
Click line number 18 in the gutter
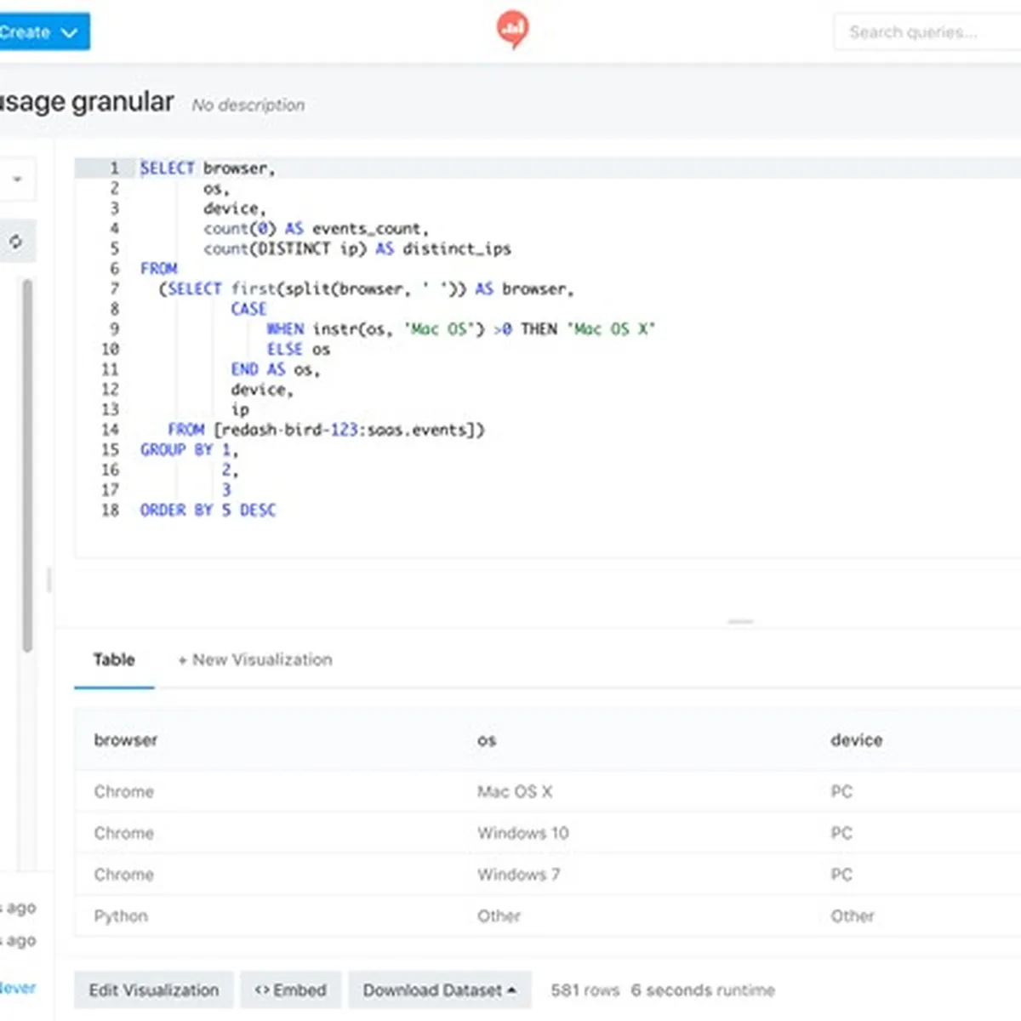[x=111, y=510]
